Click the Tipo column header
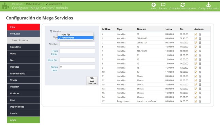The width and height of the screenshot is (220, 125). (x=120, y=29)
